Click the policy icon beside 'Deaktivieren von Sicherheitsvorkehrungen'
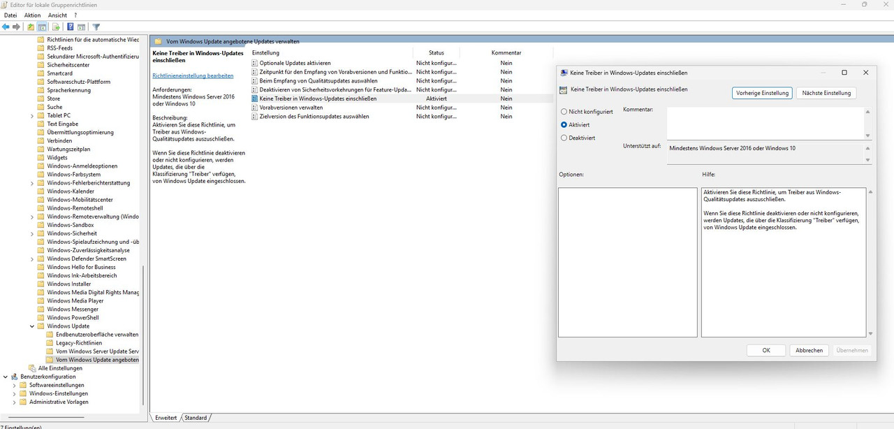Screen dimensions: 894x429 (254, 89)
